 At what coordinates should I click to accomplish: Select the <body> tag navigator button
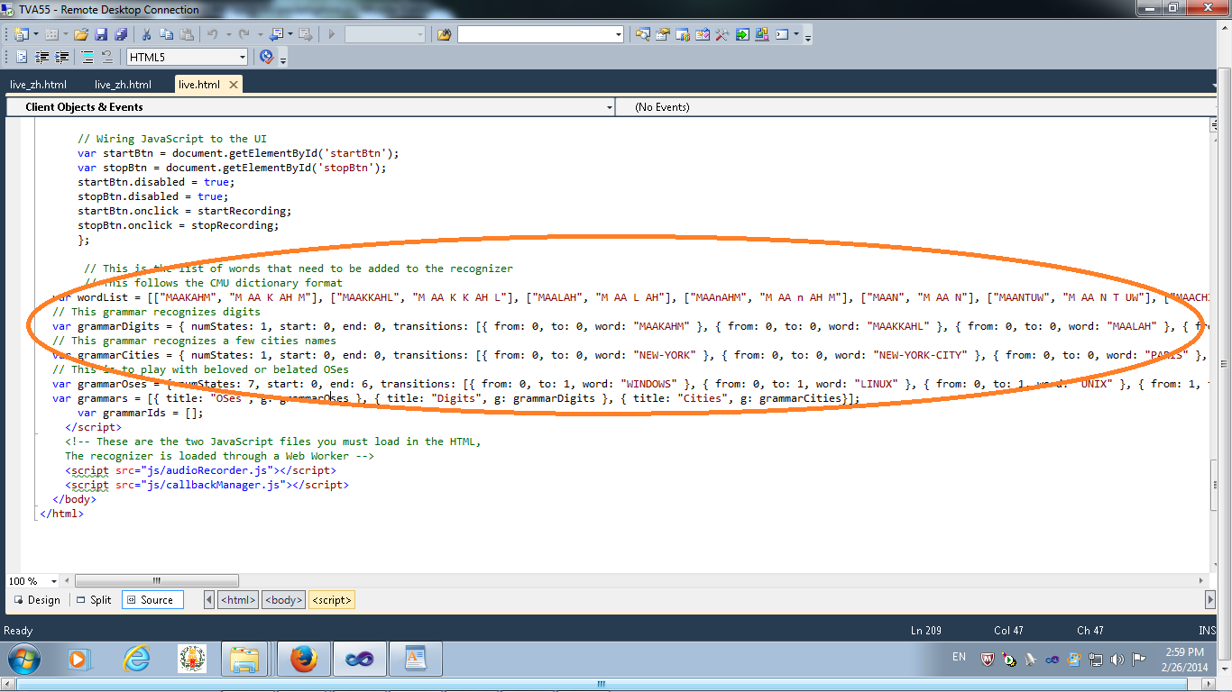point(283,600)
